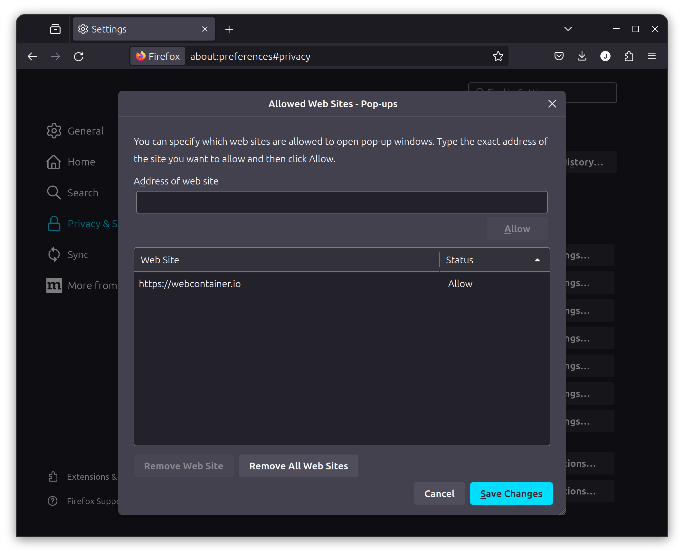
Task: Open the Firefox View icon
Action: pos(55,29)
